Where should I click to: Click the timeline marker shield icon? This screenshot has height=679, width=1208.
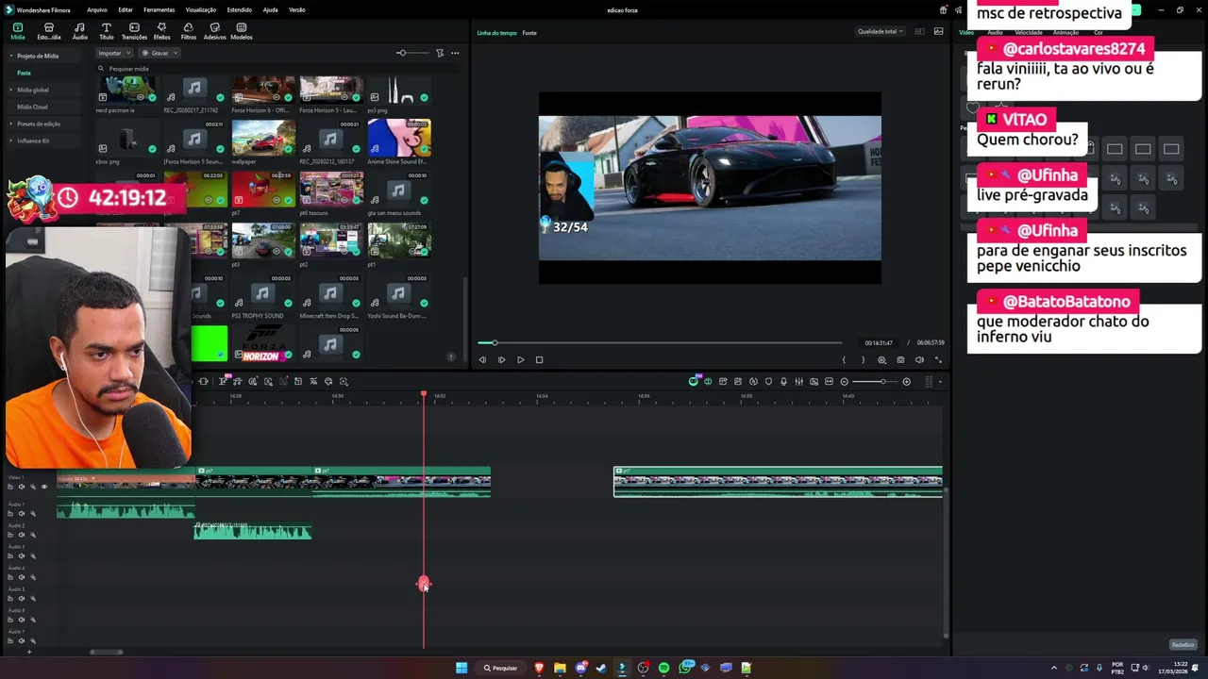click(768, 382)
